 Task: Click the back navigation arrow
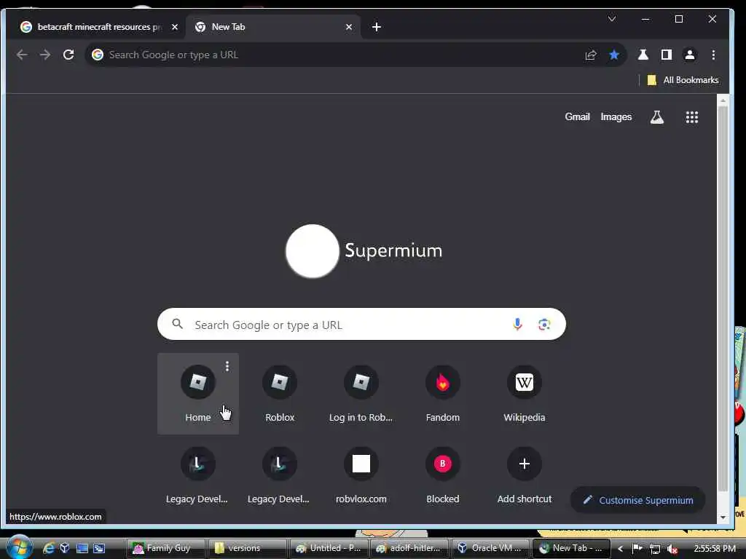(22, 55)
